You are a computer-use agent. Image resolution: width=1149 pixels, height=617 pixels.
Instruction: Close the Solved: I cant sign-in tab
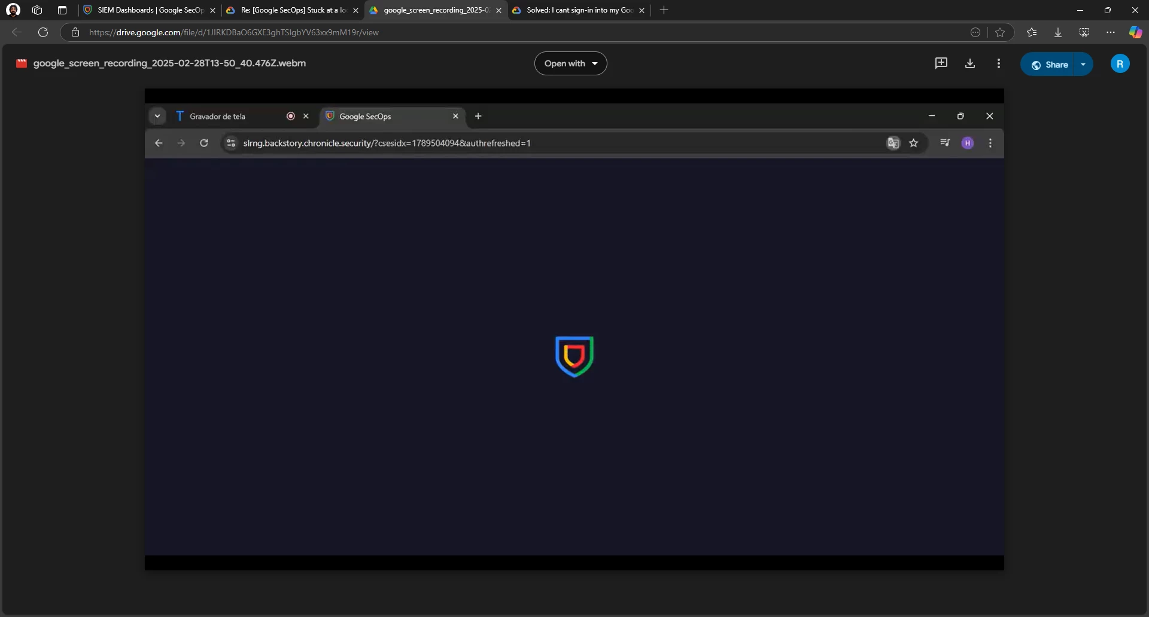coord(642,10)
